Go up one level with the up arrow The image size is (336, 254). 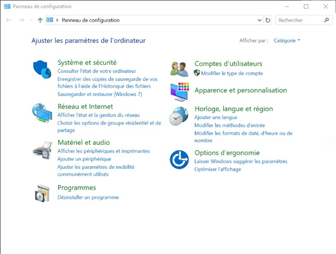click(x=40, y=20)
